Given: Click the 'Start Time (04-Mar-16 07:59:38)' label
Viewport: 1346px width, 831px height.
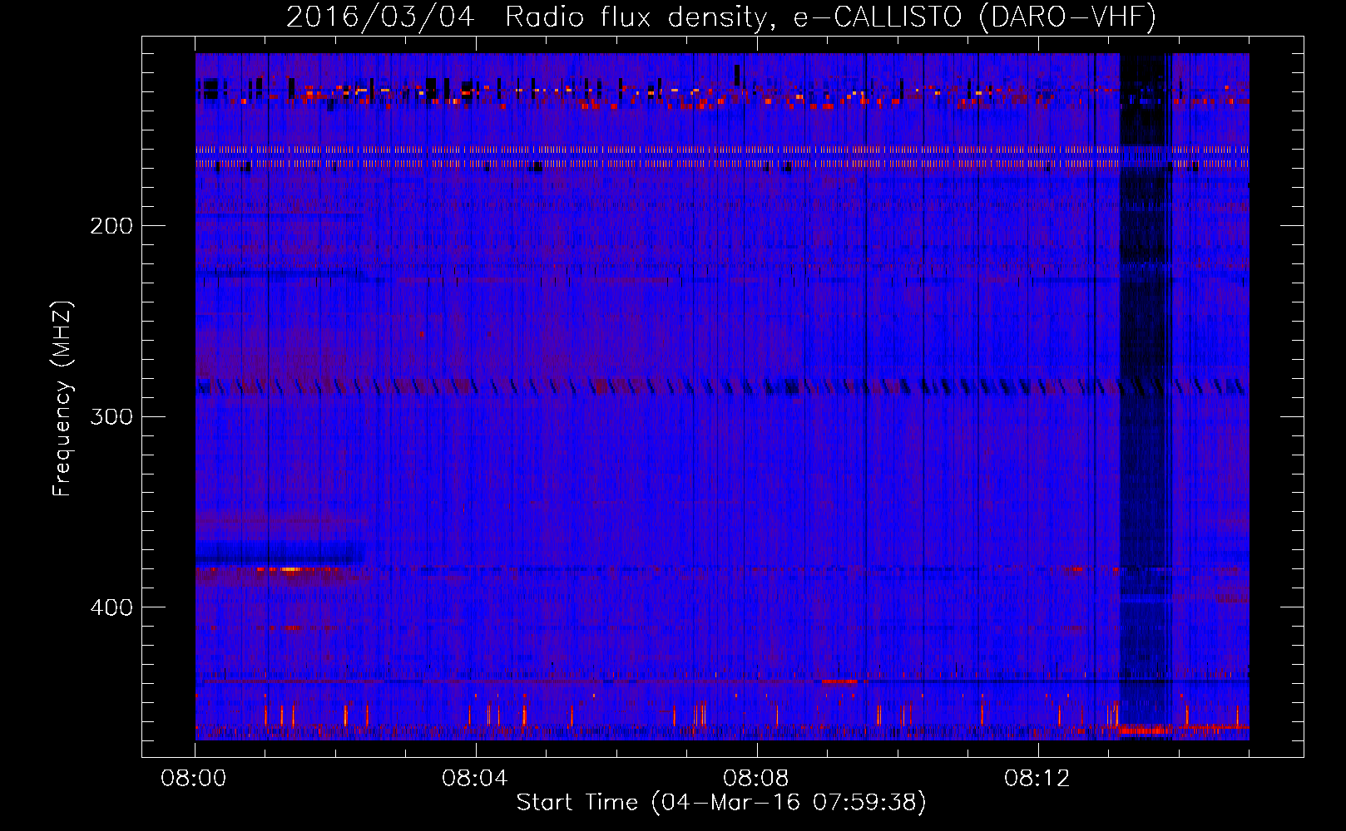Looking at the screenshot, I should coord(721,803).
